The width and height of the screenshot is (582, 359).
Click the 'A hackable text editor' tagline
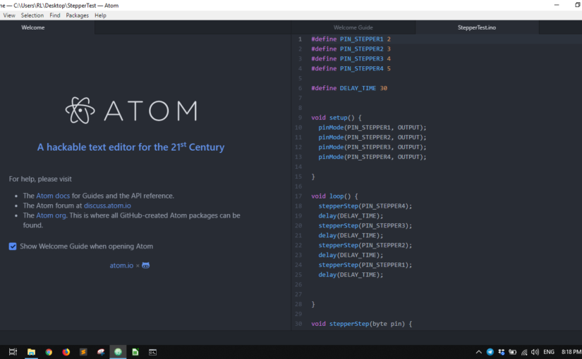(x=131, y=147)
